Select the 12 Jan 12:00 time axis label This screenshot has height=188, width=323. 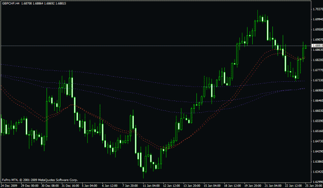(172, 186)
